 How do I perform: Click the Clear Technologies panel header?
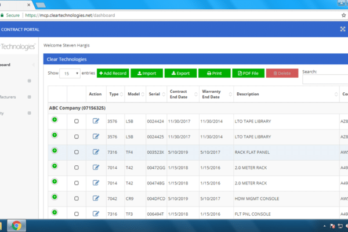[195, 59]
